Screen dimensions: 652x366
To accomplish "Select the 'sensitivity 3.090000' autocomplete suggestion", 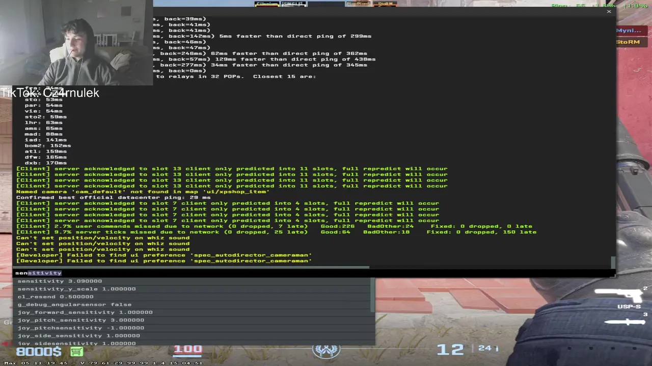I will coord(60,281).
